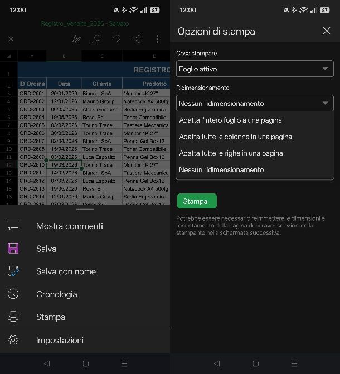The height and width of the screenshot is (374, 340).
Task: Choose Salva con nome
Action: [x=85, y=271]
